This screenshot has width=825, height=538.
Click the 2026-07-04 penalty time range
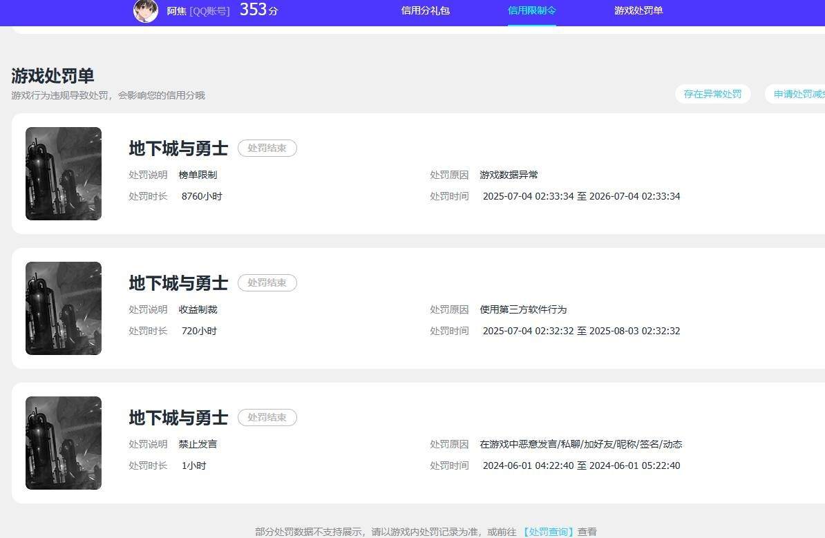pyautogui.click(x=581, y=196)
